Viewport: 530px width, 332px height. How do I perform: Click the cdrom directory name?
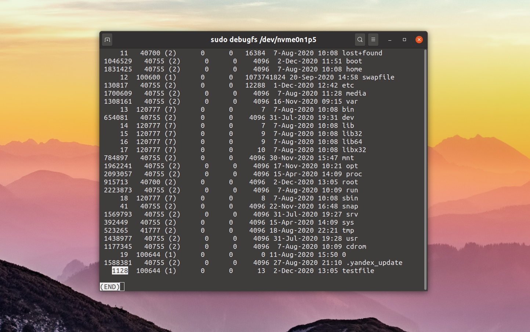click(x=356, y=247)
